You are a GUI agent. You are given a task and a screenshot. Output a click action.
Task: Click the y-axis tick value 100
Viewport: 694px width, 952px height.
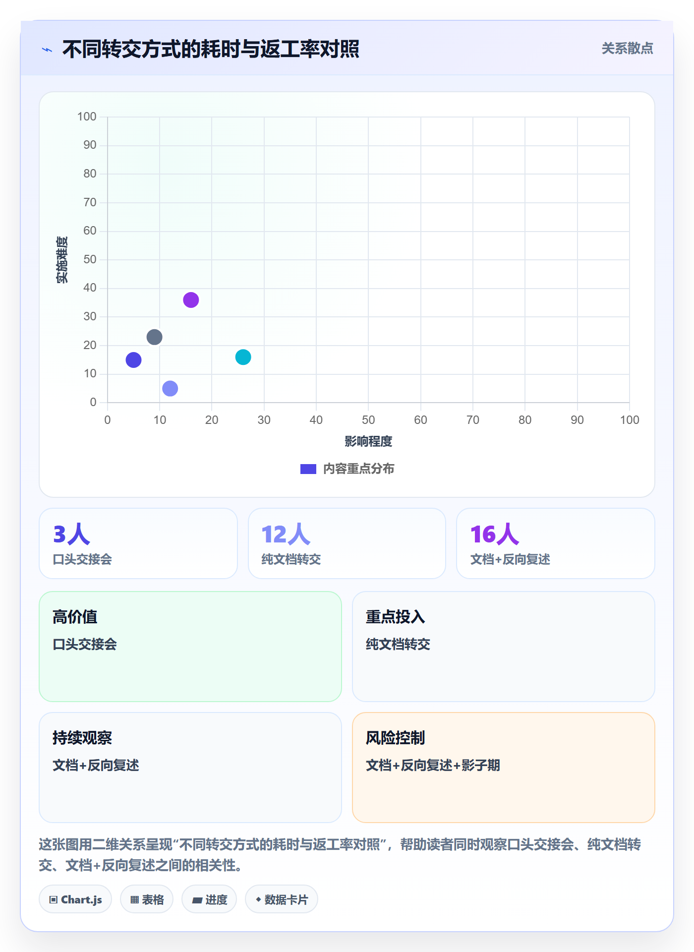click(x=87, y=117)
